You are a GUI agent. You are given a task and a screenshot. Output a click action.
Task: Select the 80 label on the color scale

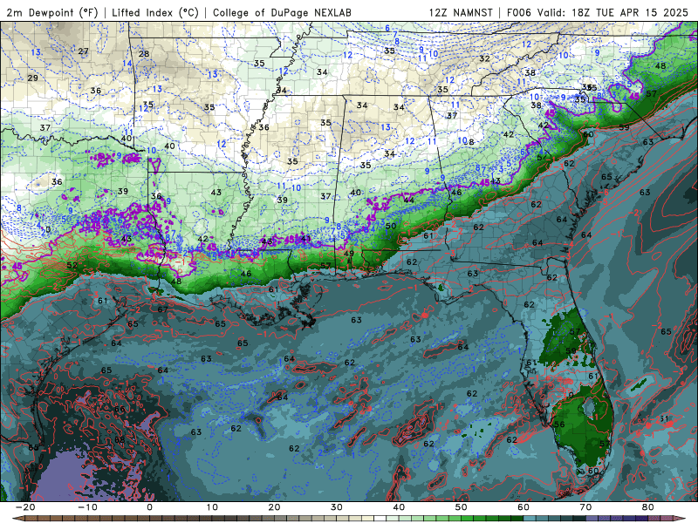point(648,507)
